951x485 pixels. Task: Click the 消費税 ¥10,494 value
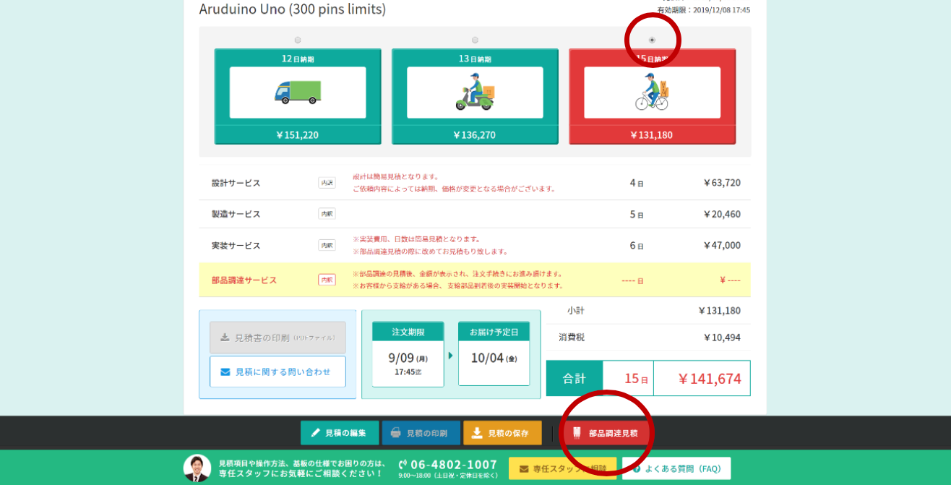click(x=722, y=338)
